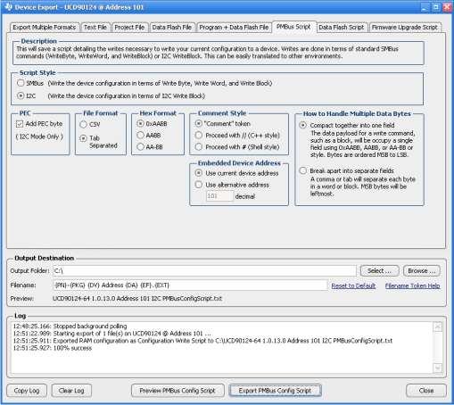Choose CSV file format
454x405 pixels.
pyautogui.click(x=84, y=125)
